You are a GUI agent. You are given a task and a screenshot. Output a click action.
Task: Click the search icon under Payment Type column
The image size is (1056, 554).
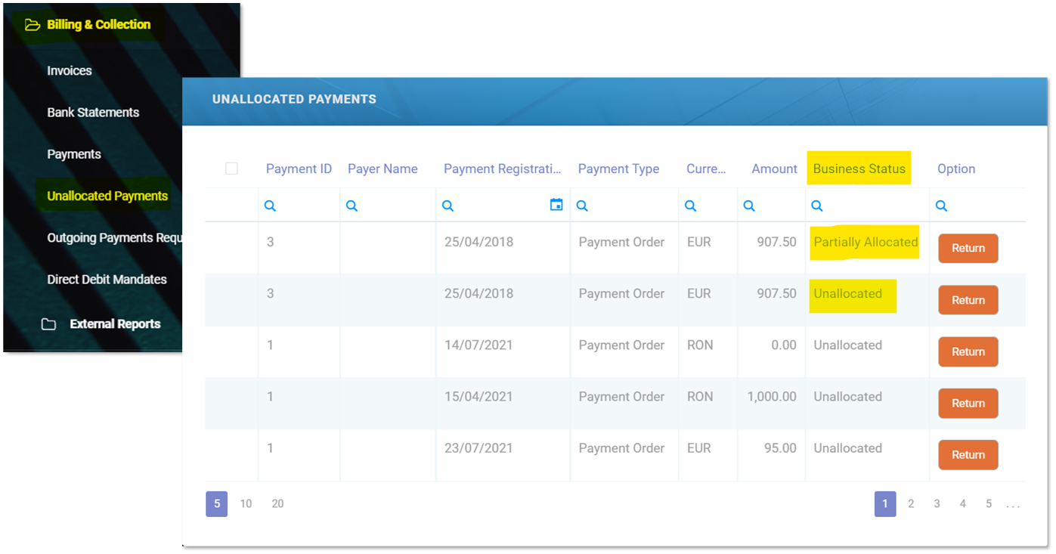click(582, 206)
